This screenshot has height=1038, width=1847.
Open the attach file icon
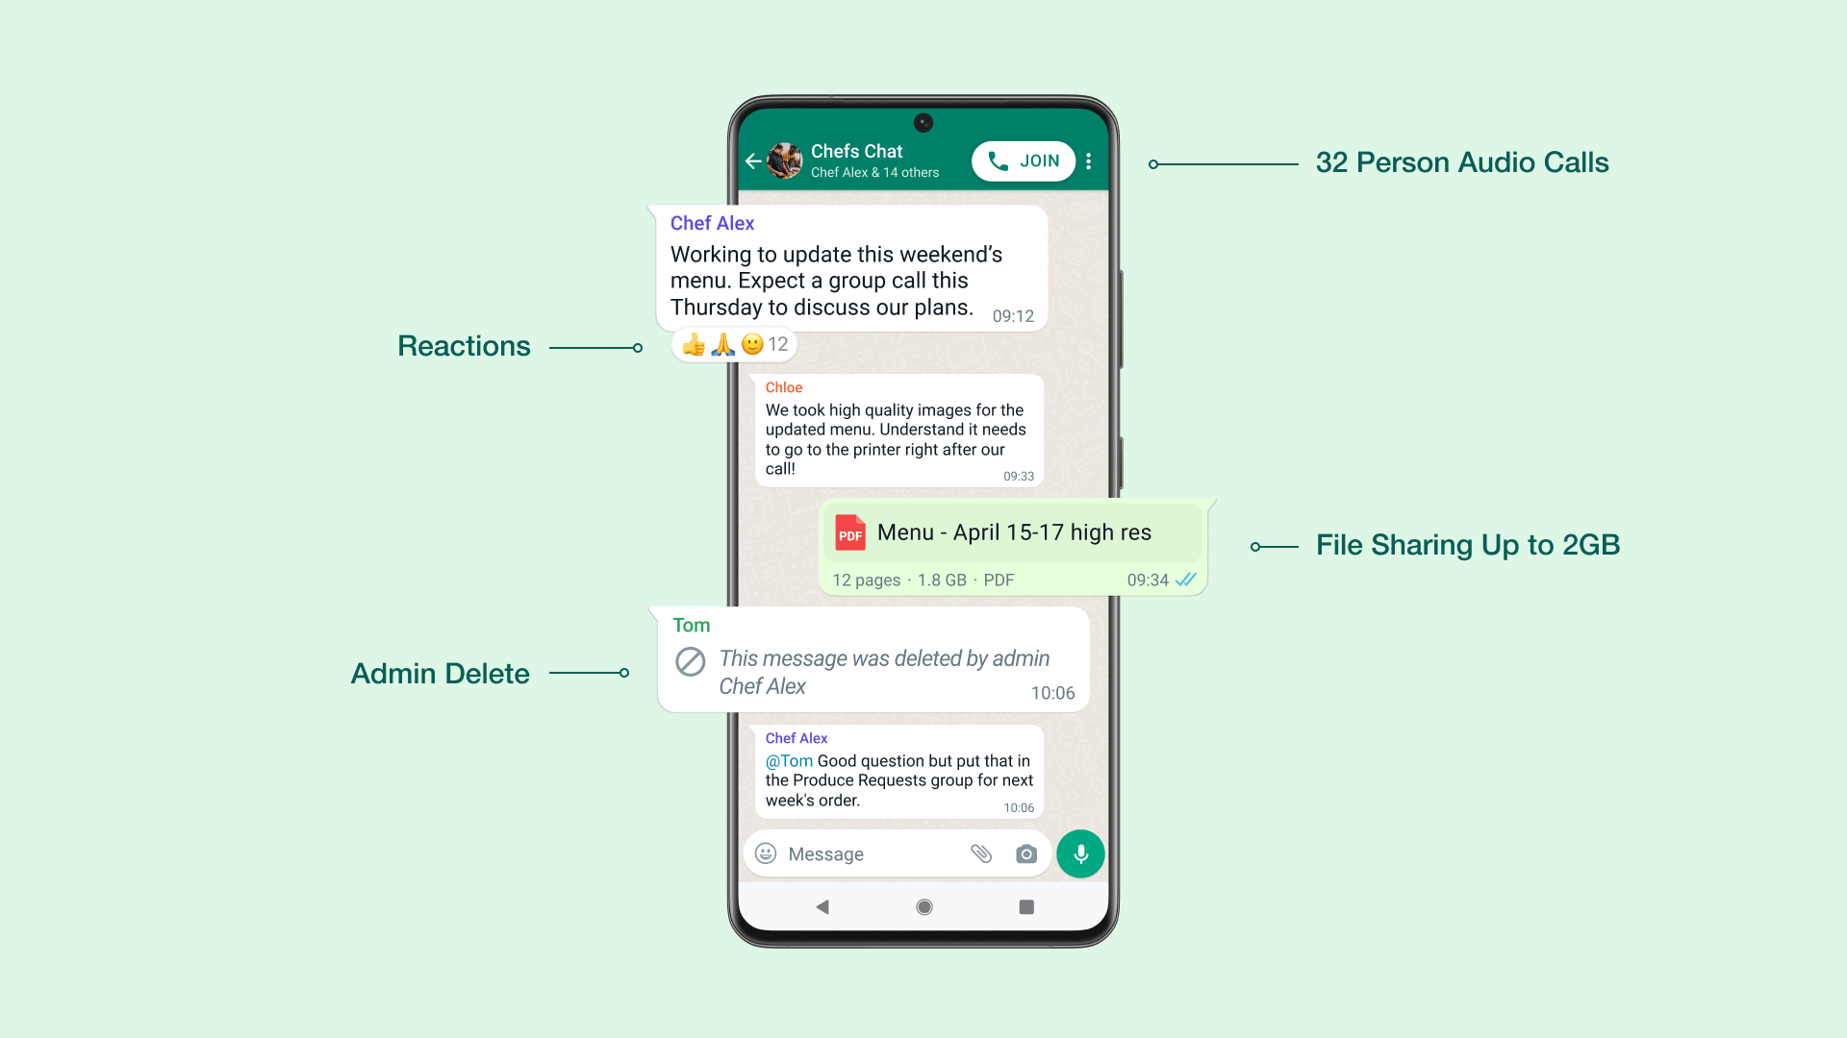(x=979, y=853)
